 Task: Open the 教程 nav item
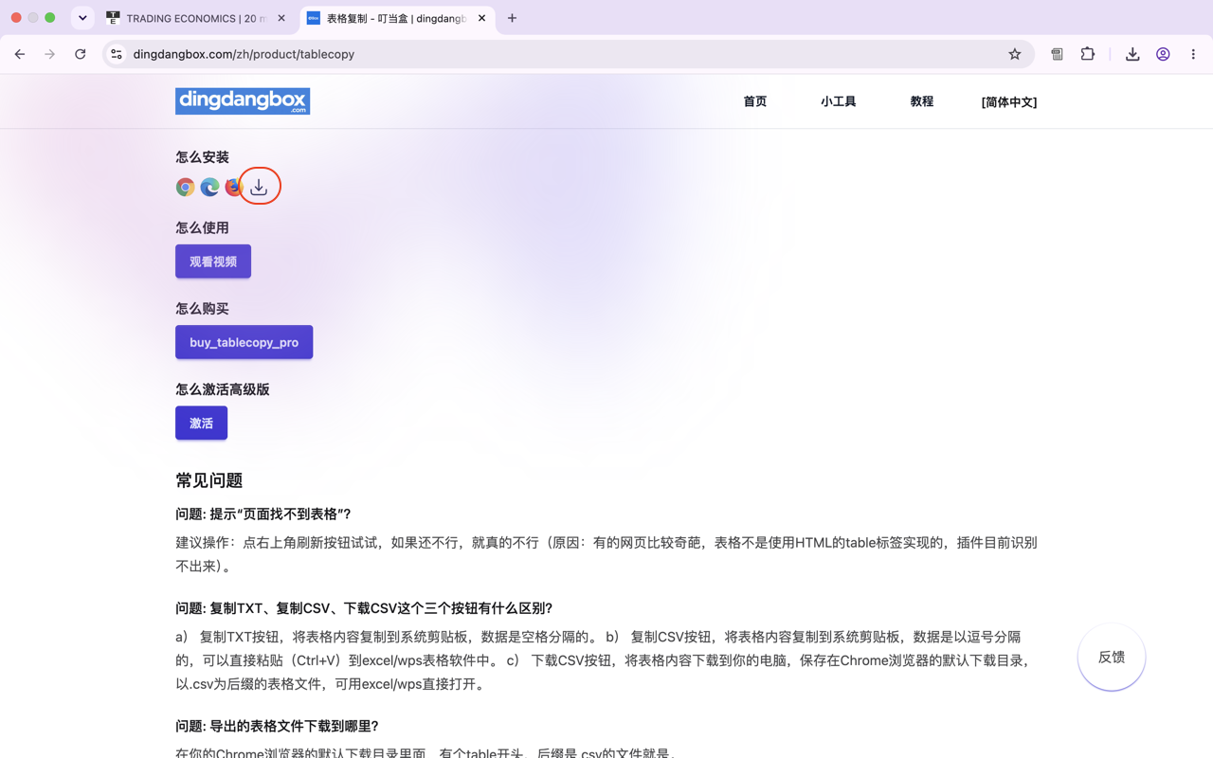click(x=922, y=101)
